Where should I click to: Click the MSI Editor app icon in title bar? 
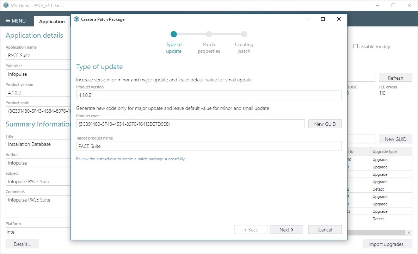(x=6, y=5)
